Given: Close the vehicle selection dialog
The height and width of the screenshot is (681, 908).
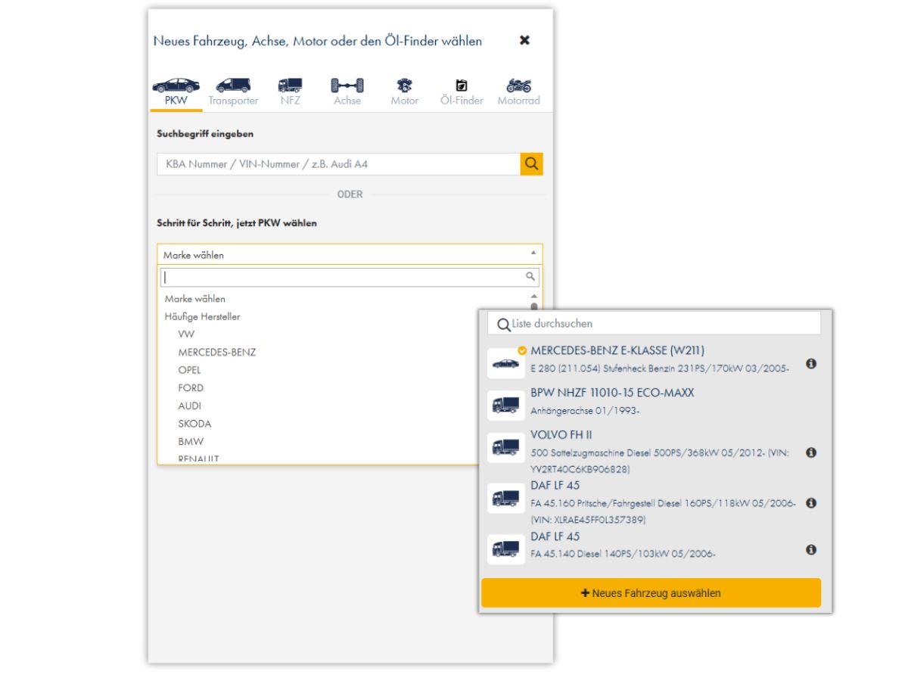Looking at the screenshot, I should pos(524,41).
